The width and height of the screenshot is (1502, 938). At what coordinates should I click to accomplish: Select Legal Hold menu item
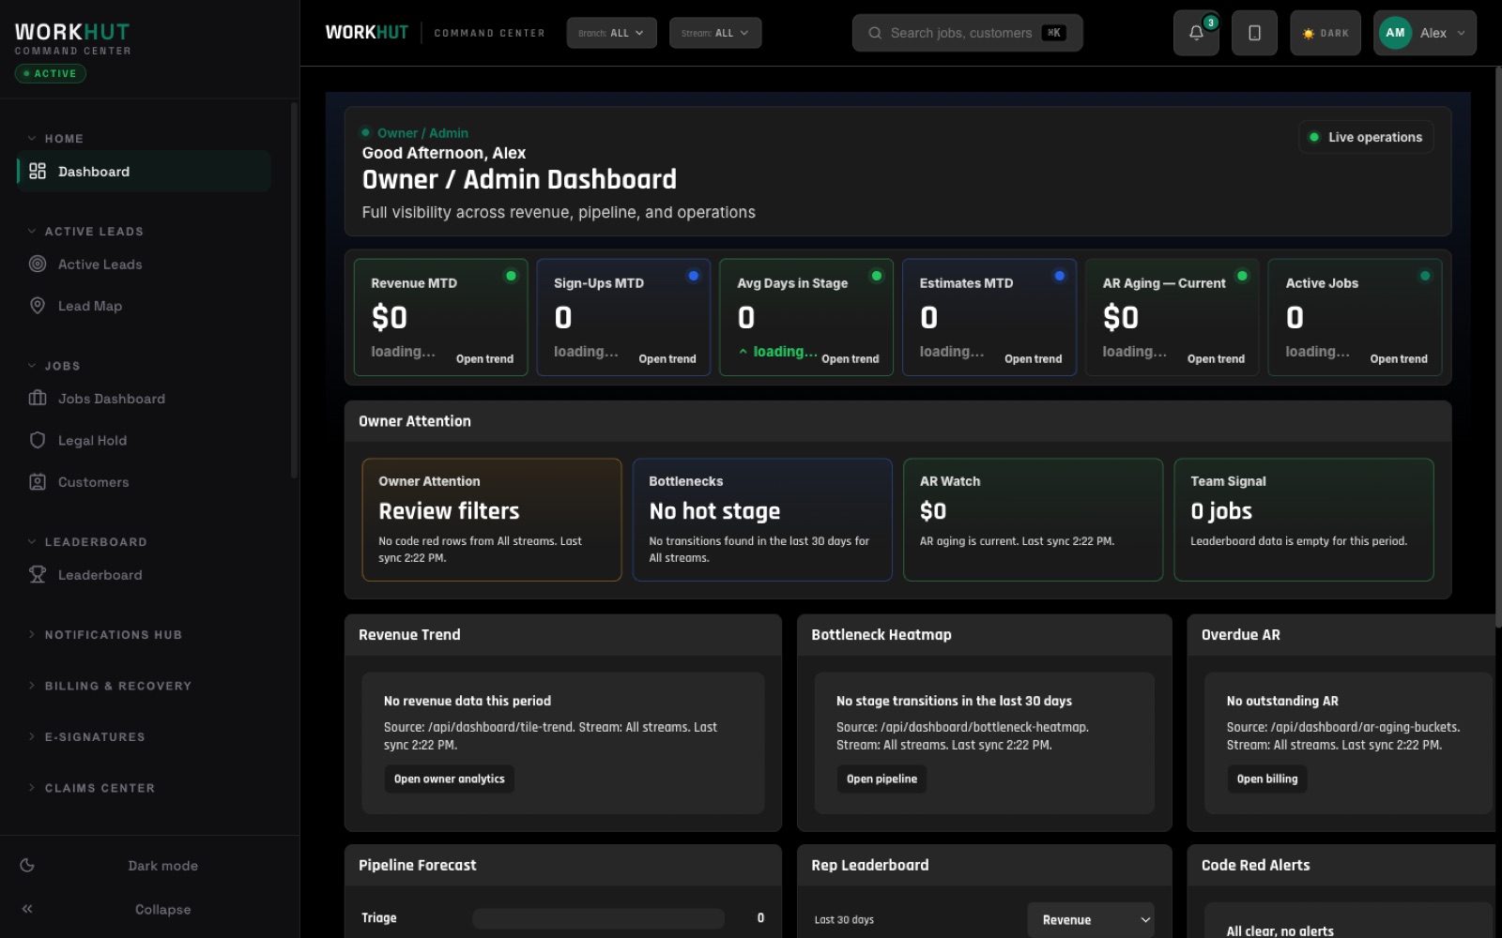coord(144,440)
